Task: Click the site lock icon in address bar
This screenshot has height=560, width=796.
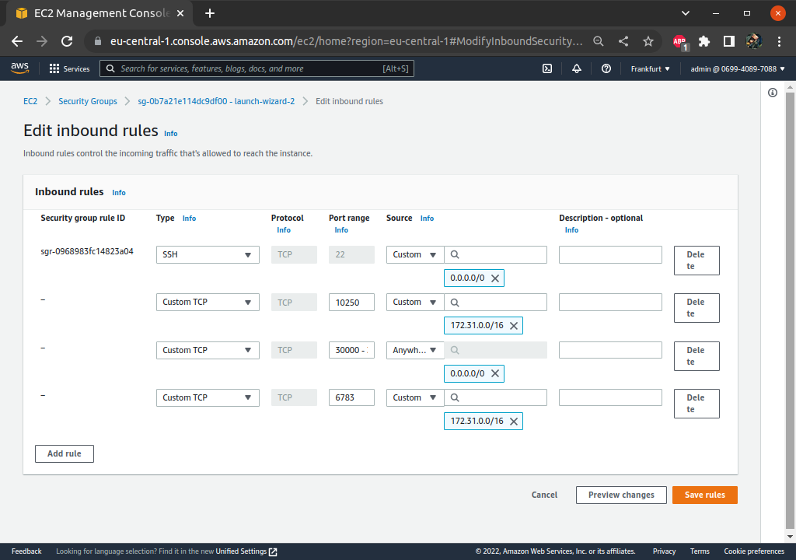Action: coord(97,41)
